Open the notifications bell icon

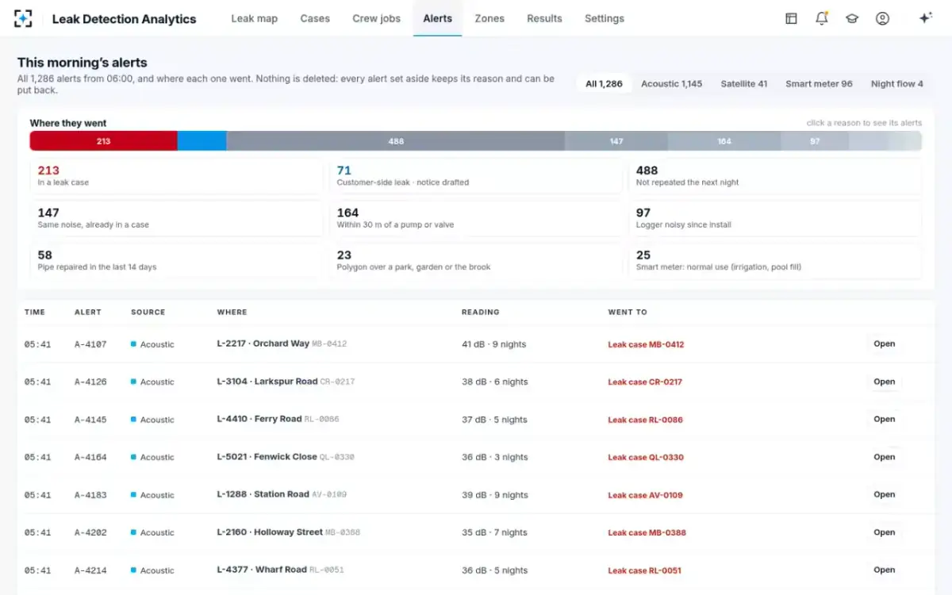pos(822,18)
